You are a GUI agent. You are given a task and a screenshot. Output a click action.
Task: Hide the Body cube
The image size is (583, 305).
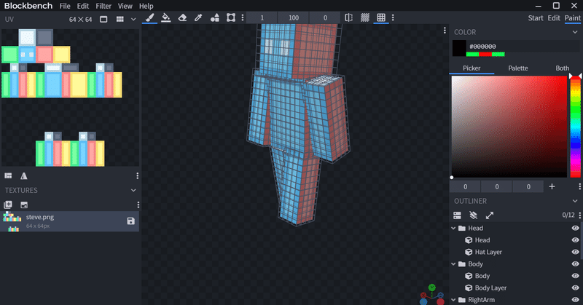[x=575, y=276]
